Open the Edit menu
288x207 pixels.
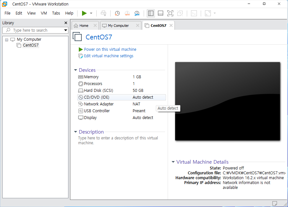[19, 13]
